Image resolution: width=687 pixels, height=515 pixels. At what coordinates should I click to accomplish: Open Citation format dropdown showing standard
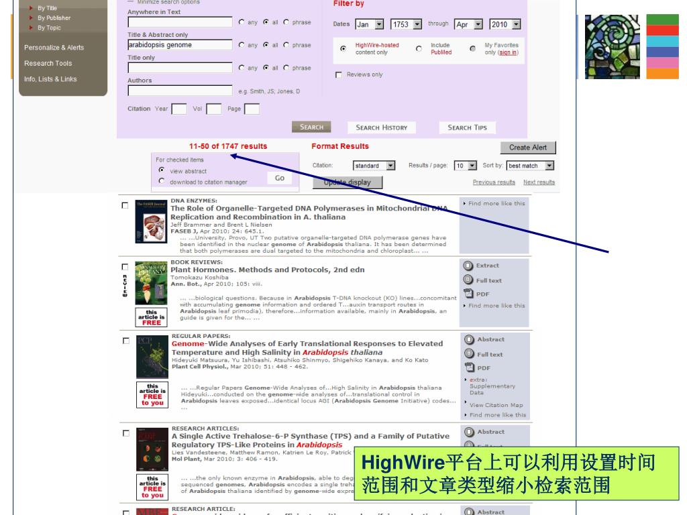[x=374, y=166]
